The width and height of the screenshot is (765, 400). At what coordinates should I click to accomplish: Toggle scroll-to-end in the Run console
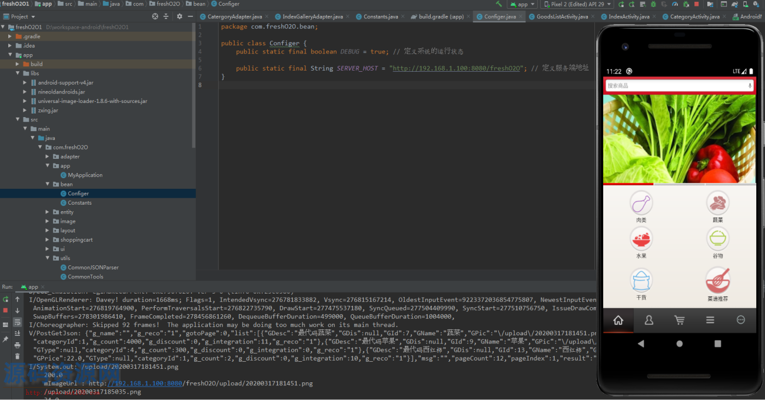pyautogui.click(x=17, y=333)
